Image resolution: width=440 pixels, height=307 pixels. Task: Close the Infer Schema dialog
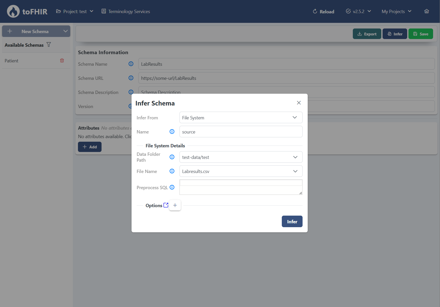point(299,102)
